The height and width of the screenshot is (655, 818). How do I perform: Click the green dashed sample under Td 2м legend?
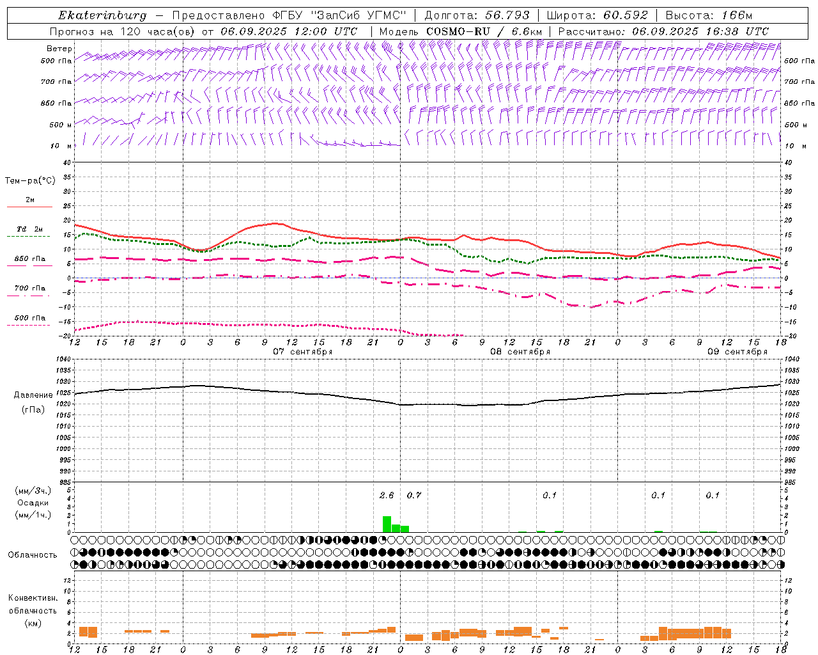coord(29,236)
